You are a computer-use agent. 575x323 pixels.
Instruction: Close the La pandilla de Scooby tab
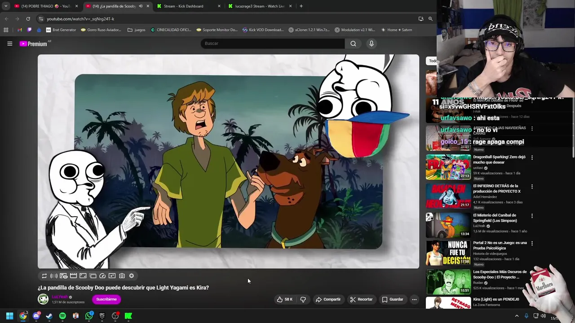(x=148, y=6)
